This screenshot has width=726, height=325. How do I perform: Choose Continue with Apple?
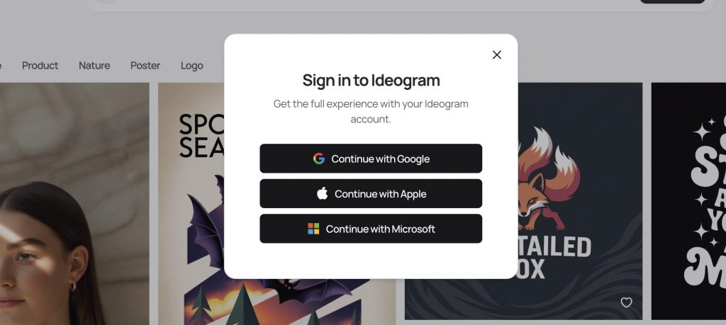click(x=371, y=194)
